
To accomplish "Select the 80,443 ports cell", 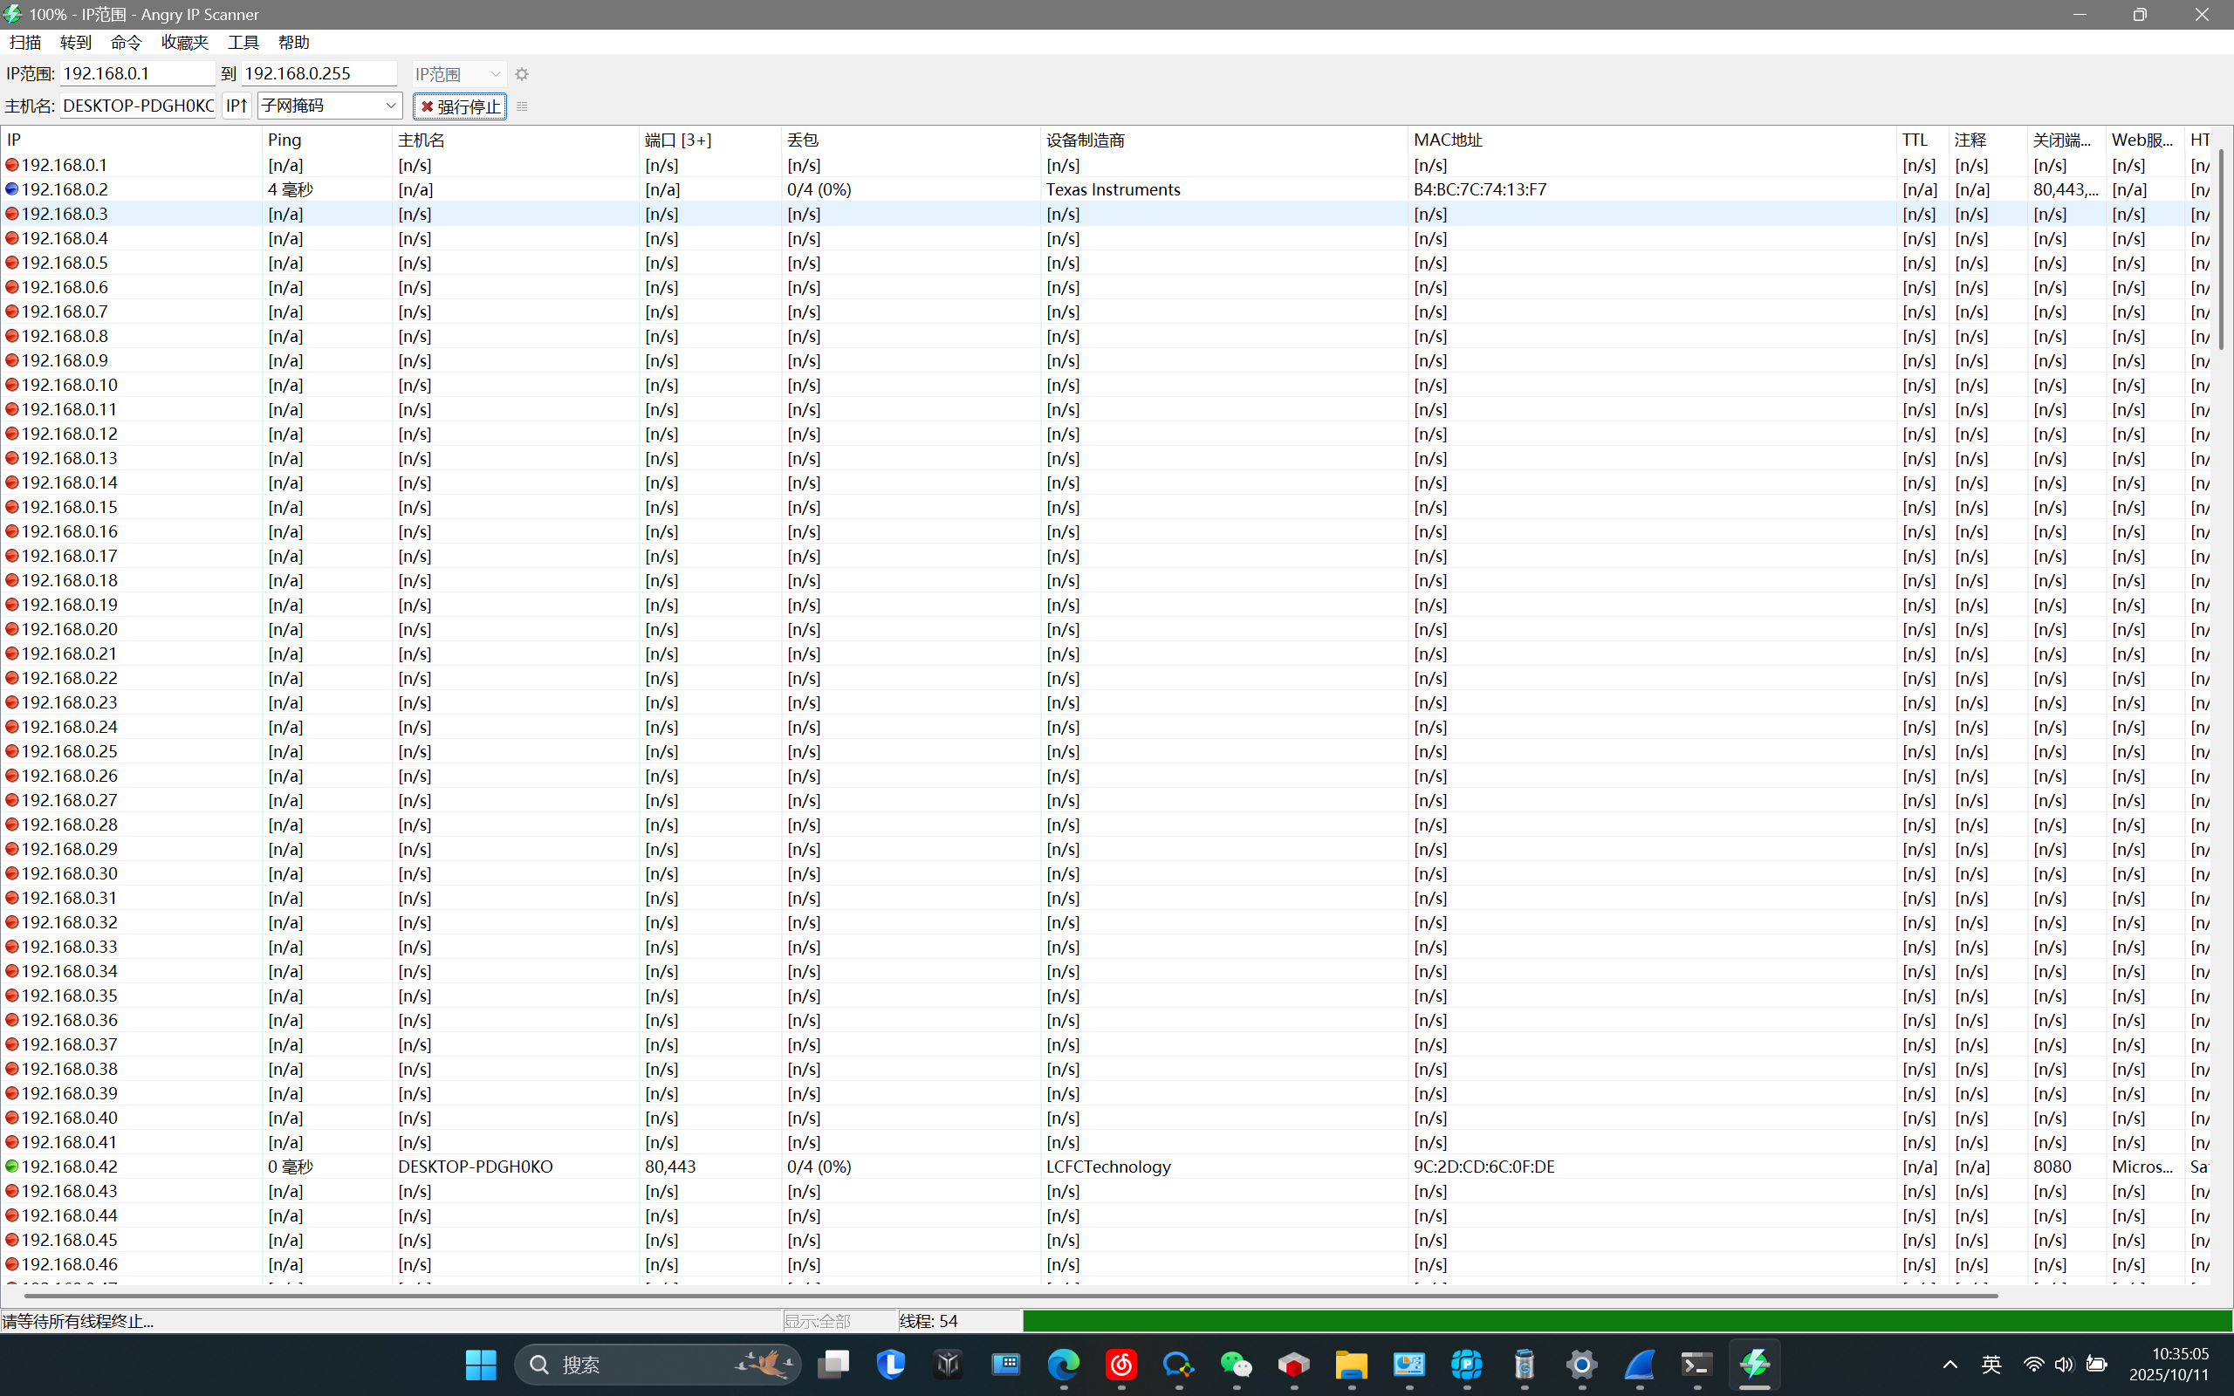I will 670,1167.
